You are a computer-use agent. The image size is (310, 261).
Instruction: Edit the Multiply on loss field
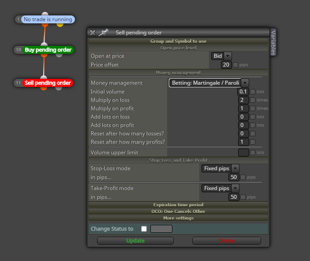tap(243, 100)
